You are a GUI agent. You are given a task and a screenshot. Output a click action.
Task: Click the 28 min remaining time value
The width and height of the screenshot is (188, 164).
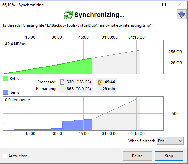(109, 89)
